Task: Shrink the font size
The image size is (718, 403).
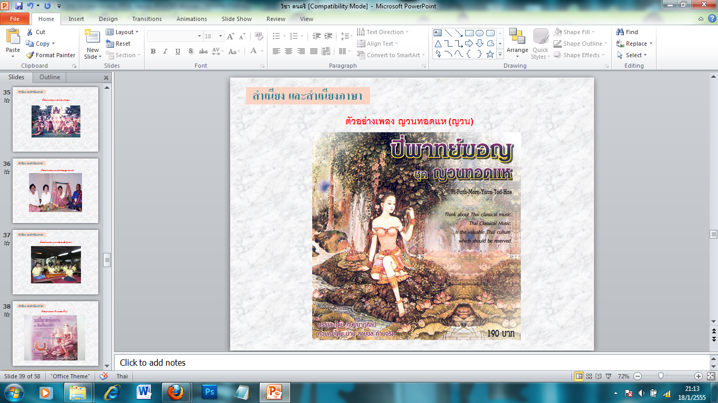Action: point(242,36)
